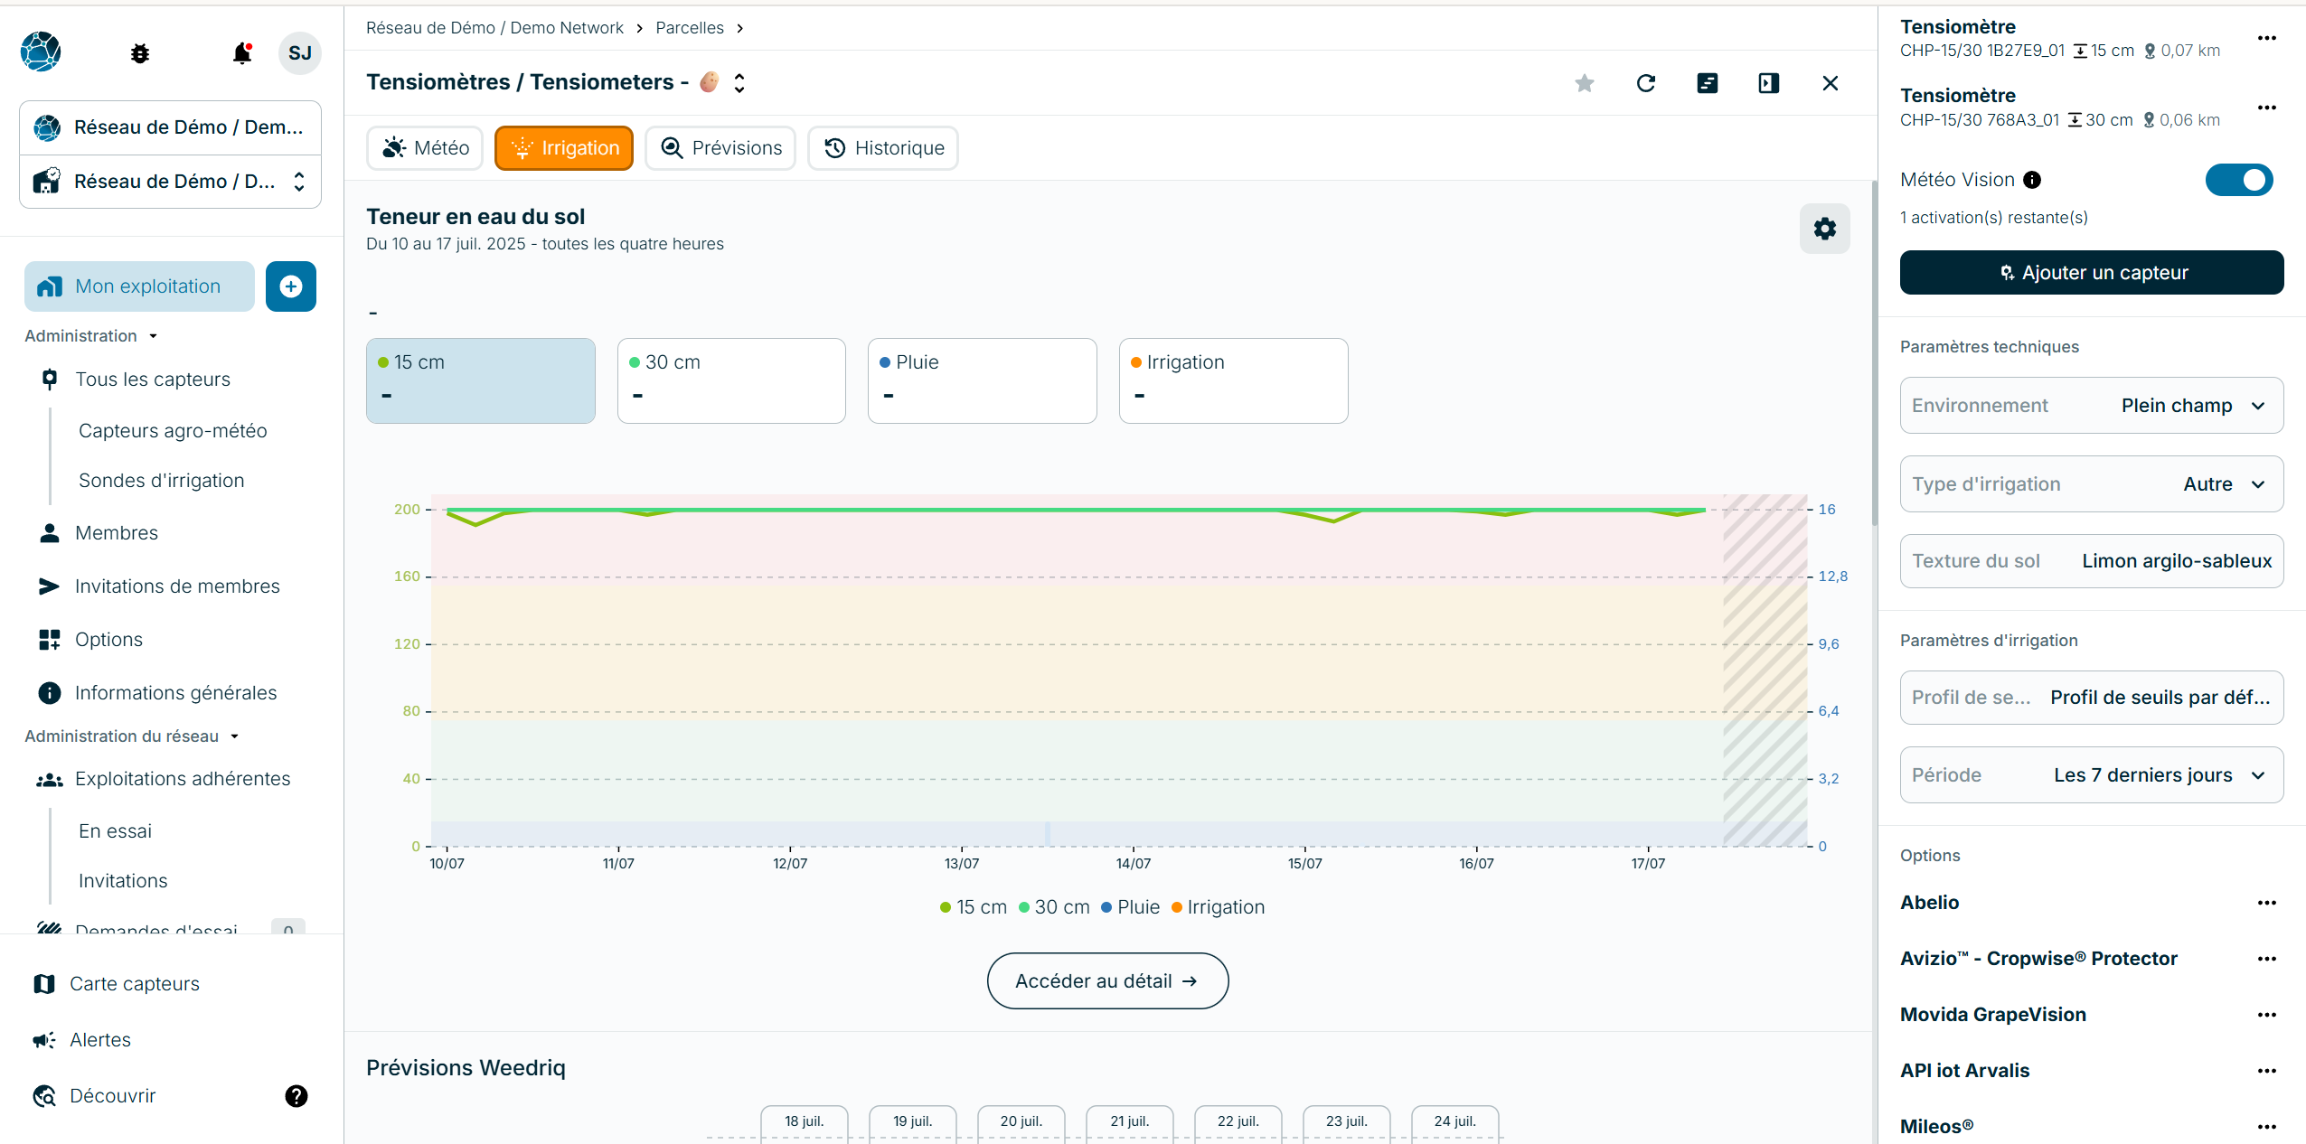Image resolution: width=2306 pixels, height=1144 pixels.
Task: Open Environnement dropdown
Action: 2092,406
